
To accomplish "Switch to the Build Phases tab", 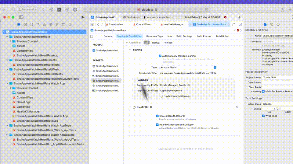I will click(204, 36).
